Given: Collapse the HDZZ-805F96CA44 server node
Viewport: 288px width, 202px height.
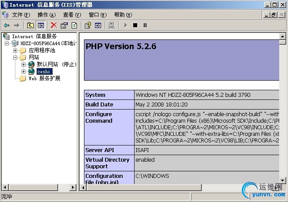Looking at the screenshot, I should pos(7,43).
